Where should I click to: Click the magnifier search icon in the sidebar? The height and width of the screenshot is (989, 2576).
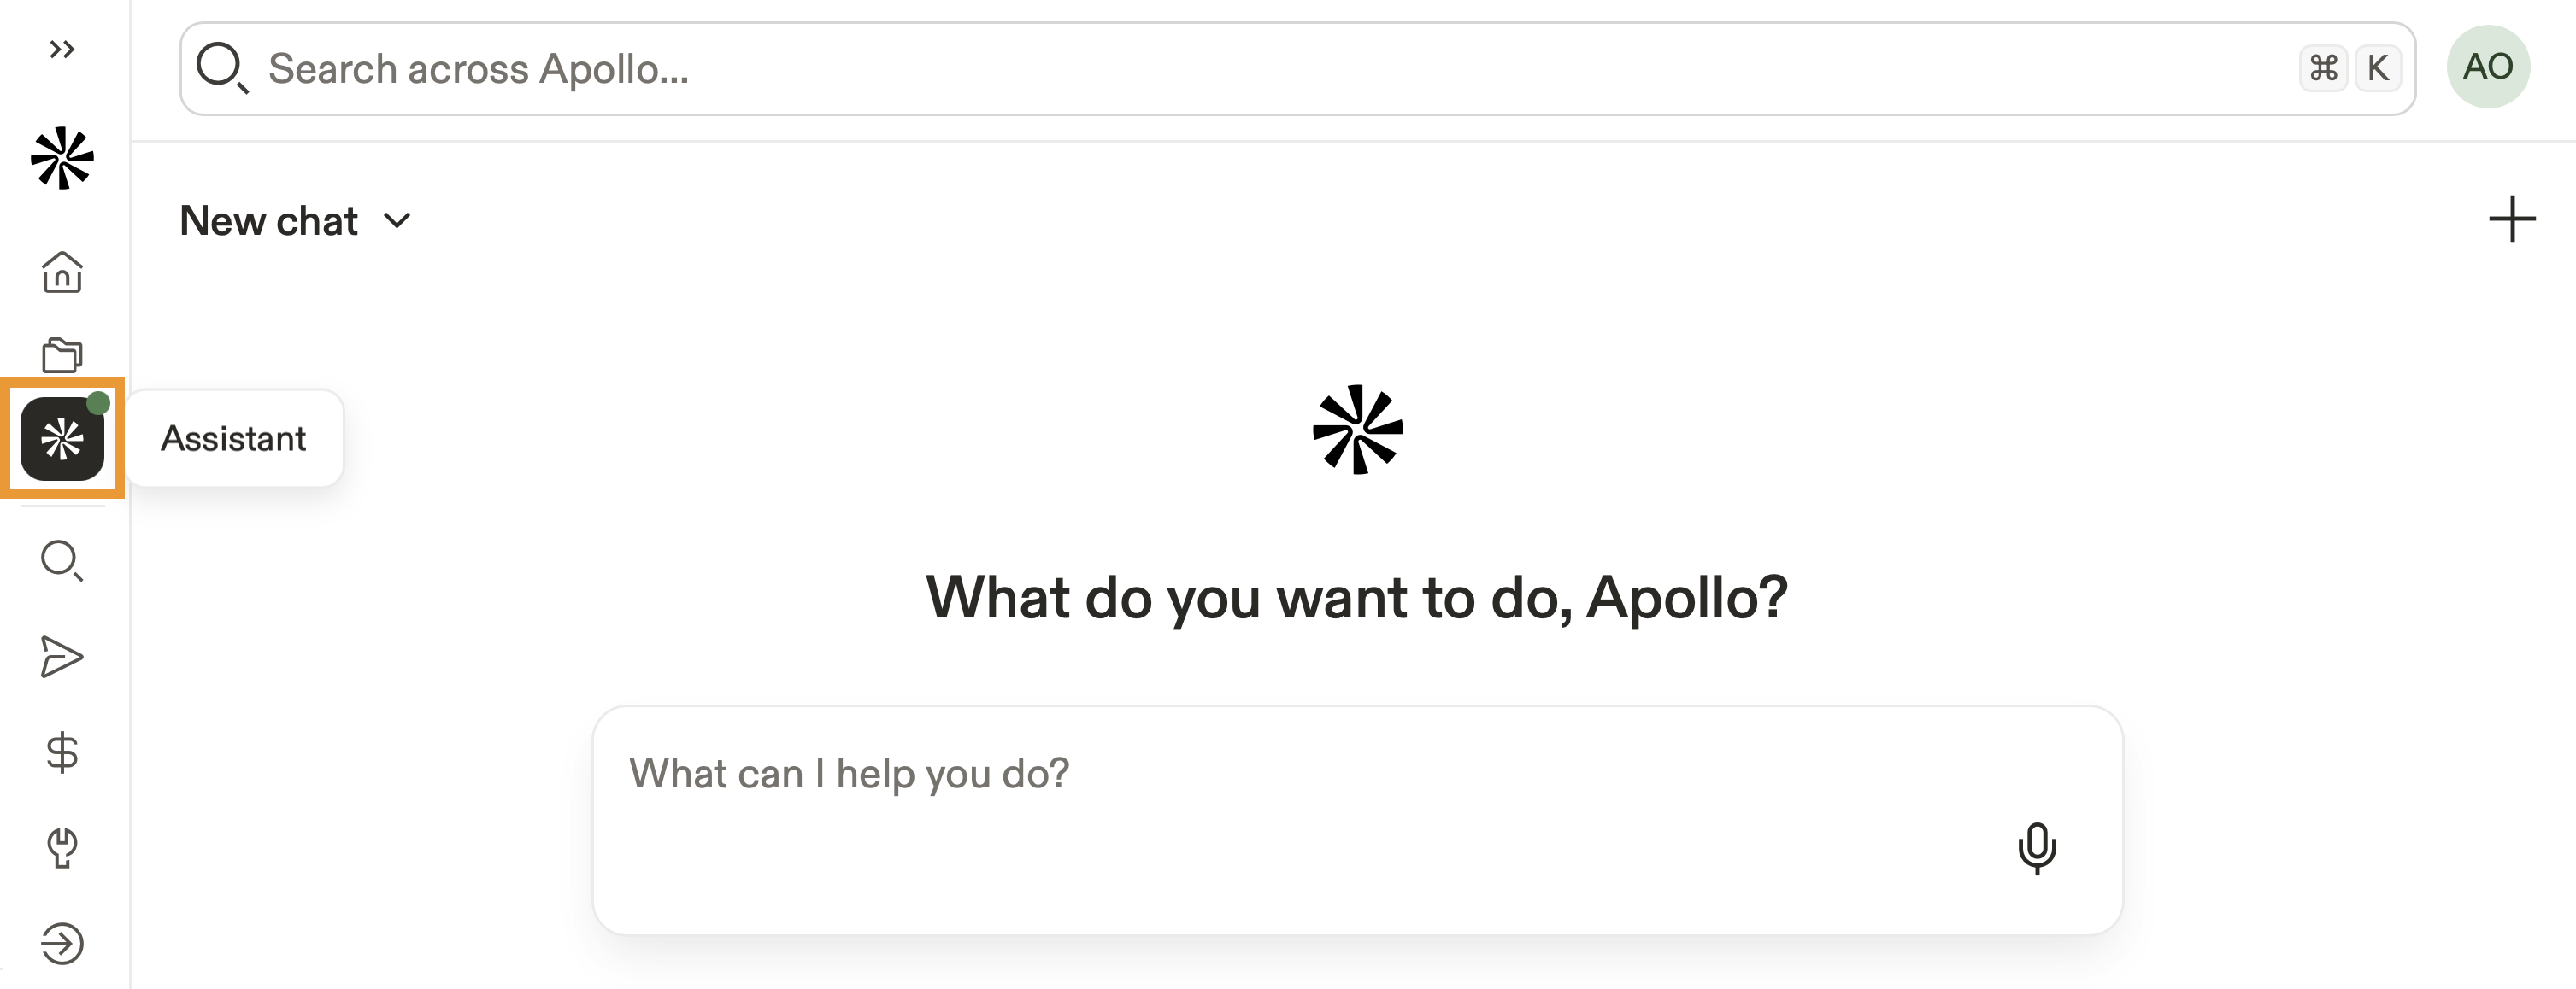(62, 560)
